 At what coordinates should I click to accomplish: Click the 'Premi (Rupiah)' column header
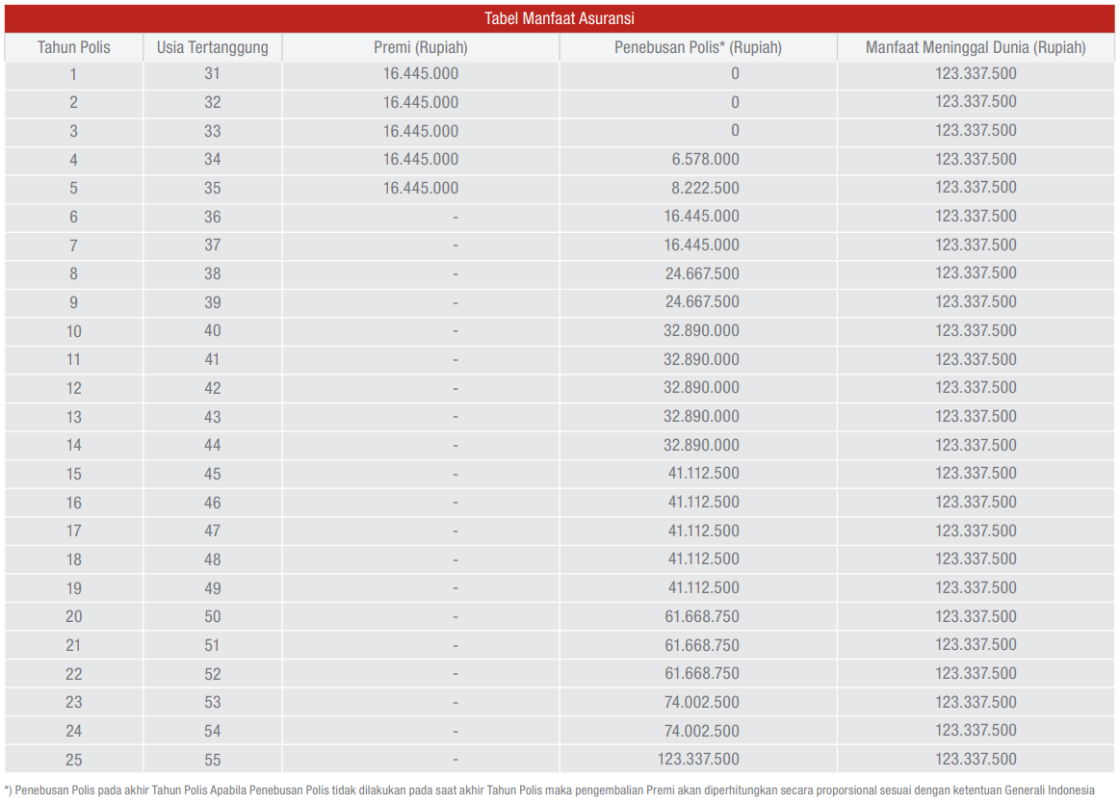coord(421,48)
